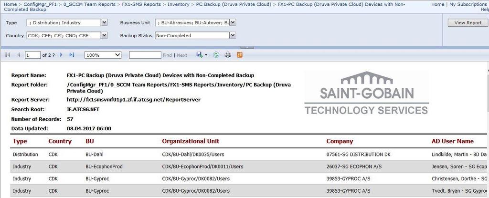Click the View Report button
This screenshot has height=198, width=489.
tap(468, 22)
